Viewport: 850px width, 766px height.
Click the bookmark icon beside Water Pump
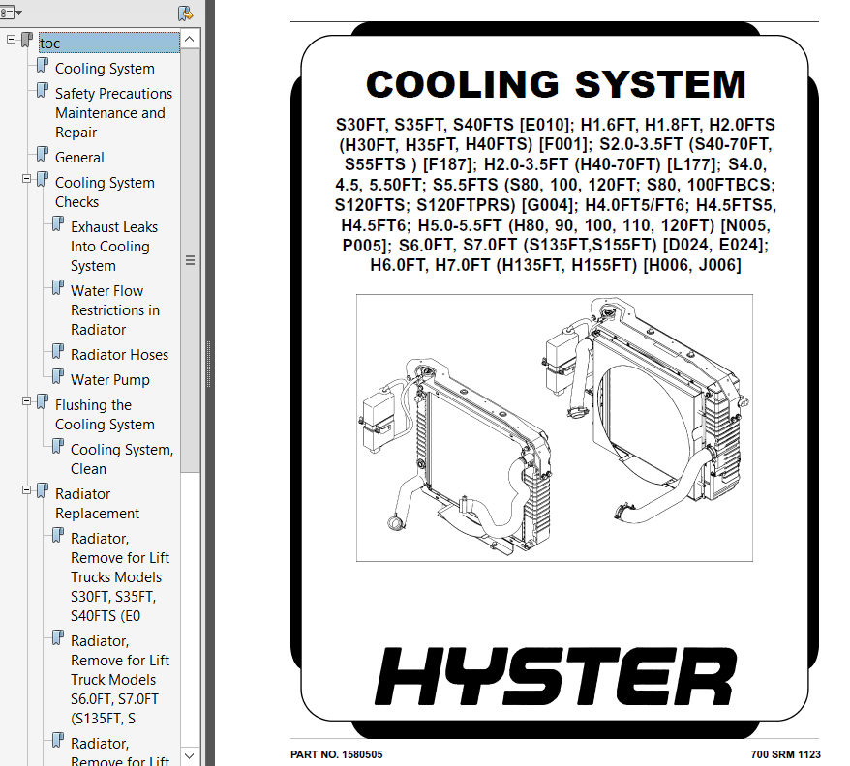pyautogui.click(x=58, y=376)
